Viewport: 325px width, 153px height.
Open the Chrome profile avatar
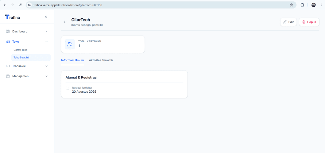pos(314,5)
